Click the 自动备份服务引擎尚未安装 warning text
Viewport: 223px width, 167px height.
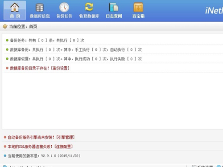pyautogui.click(x=31, y=137)
